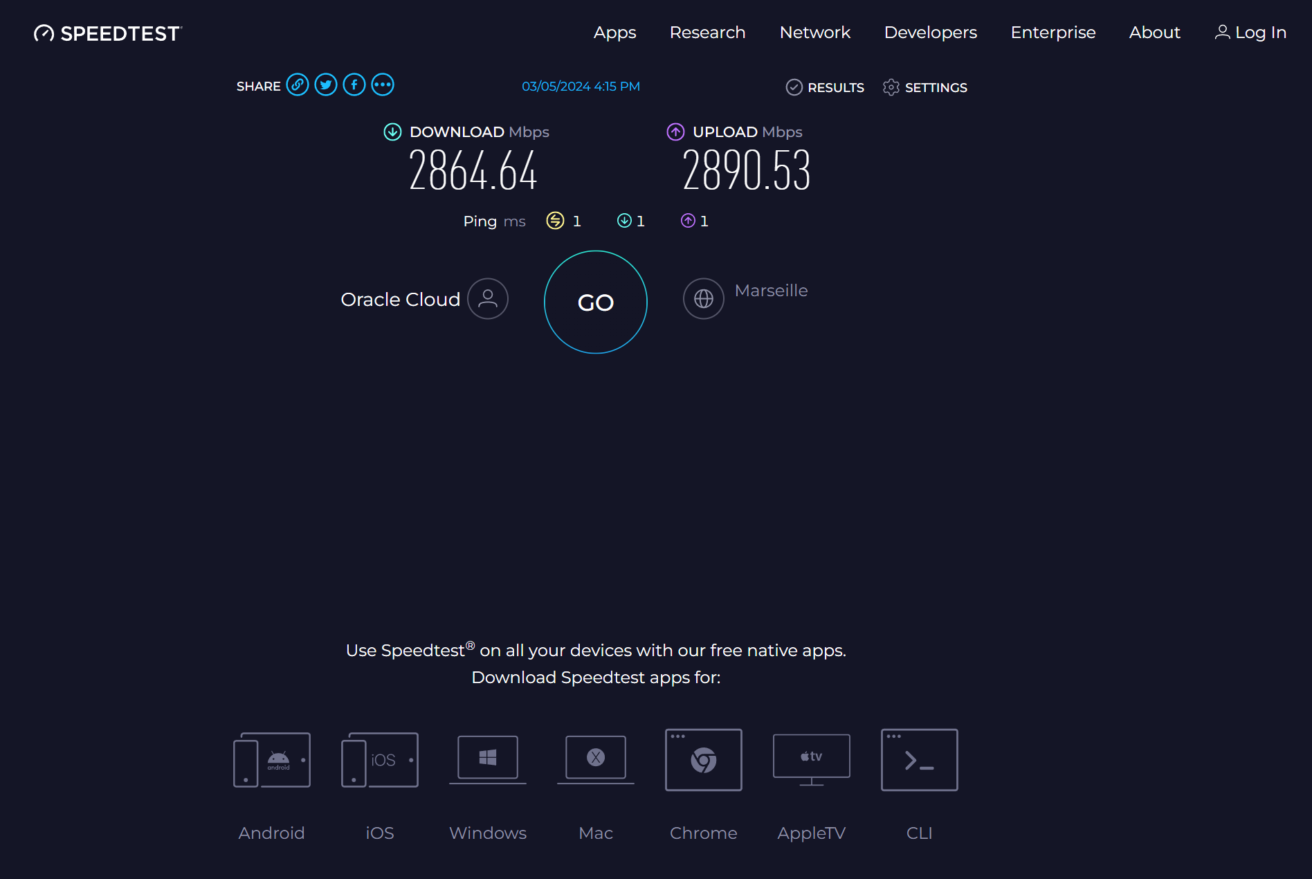Open the Log In page
Viewport: 1312px width, 879px height.
pyautogui.click(x=1250, y=32)
